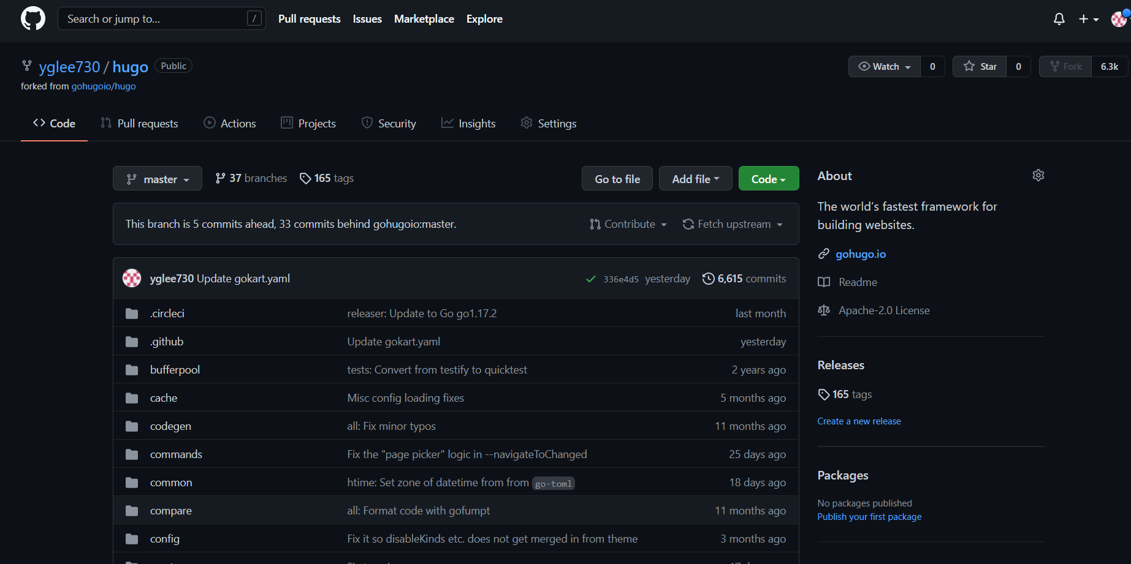
Task: Click Publish your first package
Action: tap(869, 517)
